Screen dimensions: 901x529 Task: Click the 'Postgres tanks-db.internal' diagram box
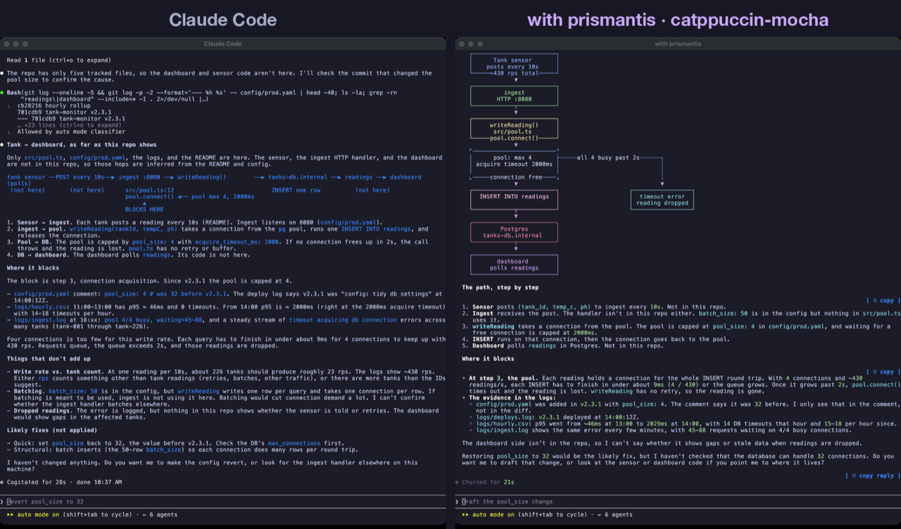[514, 232]
